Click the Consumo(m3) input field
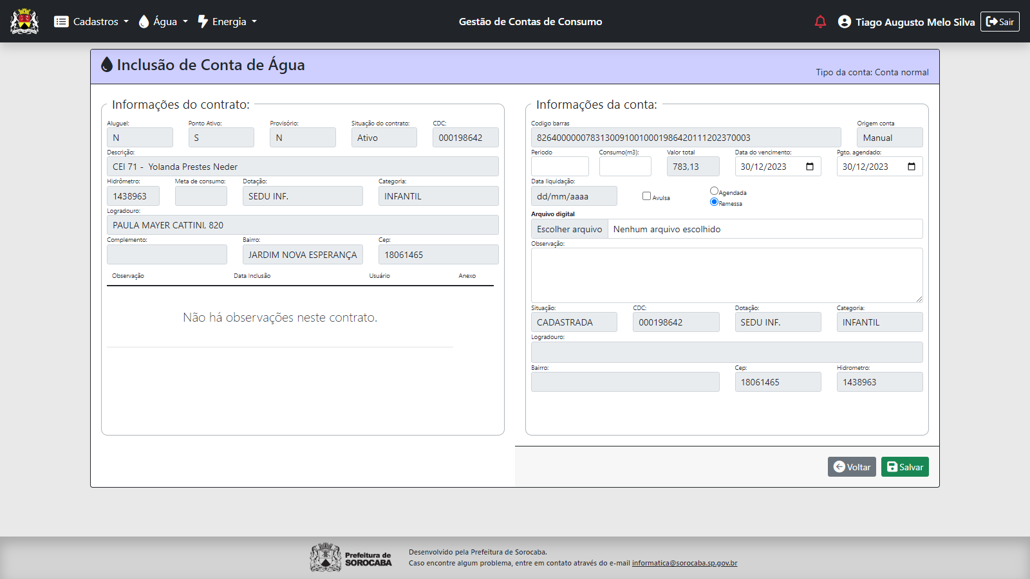 (625, 167)
